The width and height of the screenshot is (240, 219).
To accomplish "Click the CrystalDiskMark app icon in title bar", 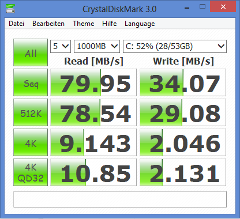I will tap(10, 8).
